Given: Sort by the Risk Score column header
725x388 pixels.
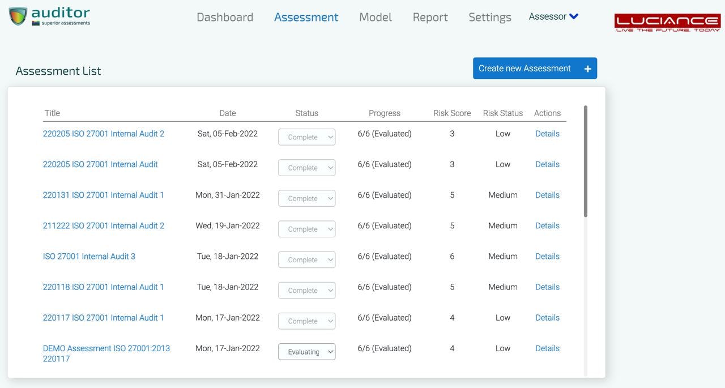Looking at the screenshot, I should click(451, 113).
